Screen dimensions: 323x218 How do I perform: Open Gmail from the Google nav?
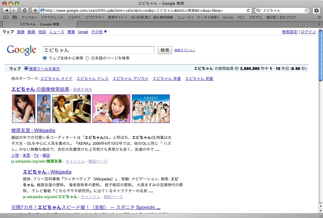(x=83, y=32)
